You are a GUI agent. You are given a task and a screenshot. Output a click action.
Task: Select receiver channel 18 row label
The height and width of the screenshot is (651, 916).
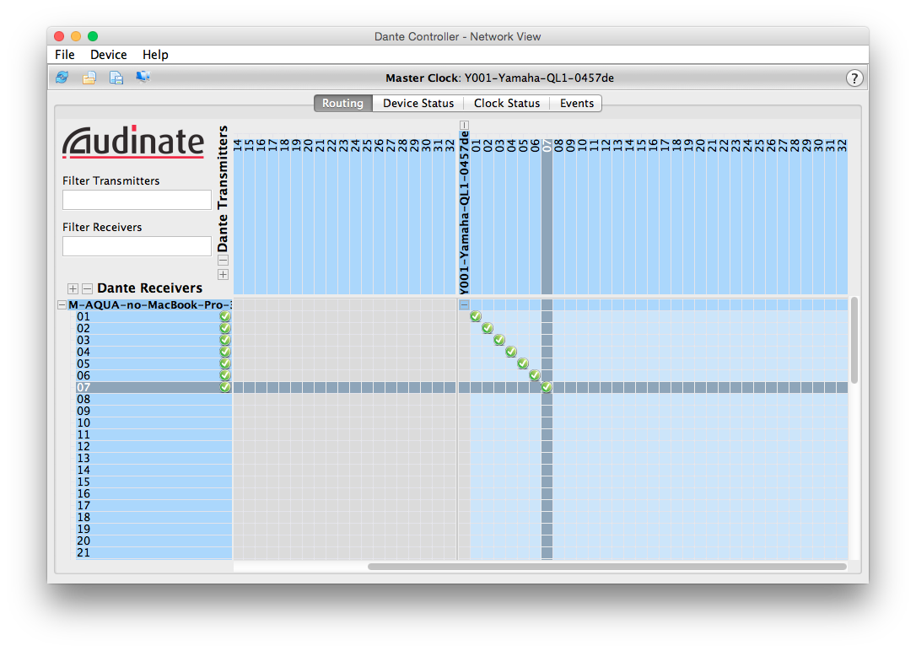[x=84, y=517]
